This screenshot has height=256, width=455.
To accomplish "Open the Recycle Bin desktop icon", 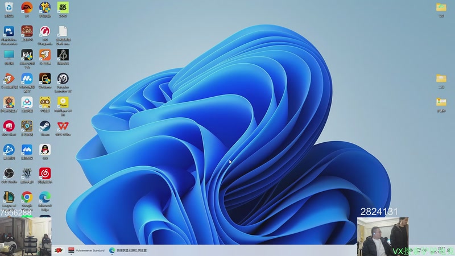I will 9,8.
